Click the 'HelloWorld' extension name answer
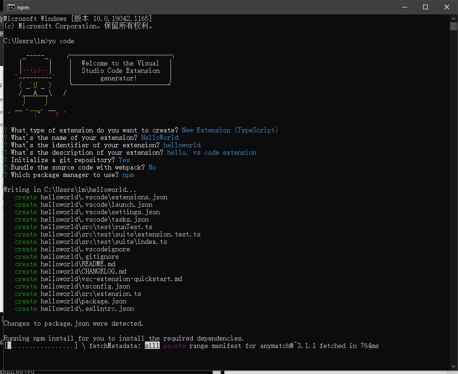458x374 pixels. [x=159, y=138]
